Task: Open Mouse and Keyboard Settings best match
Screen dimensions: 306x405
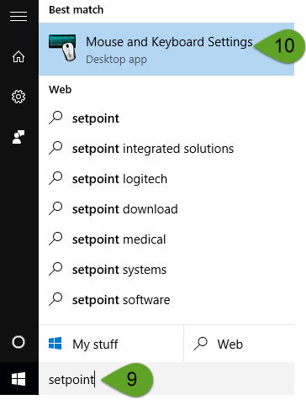Action: tap(166, 49)
